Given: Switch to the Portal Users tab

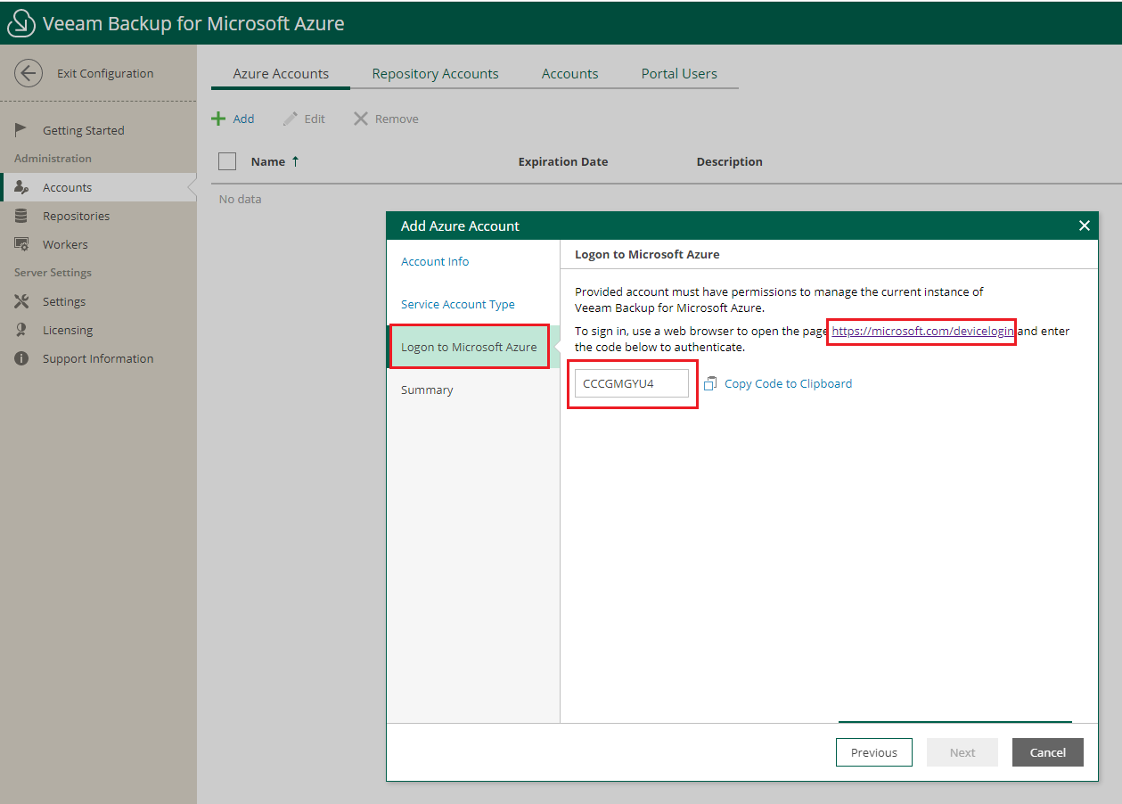Looking at the screenshot, I should pyautogui.click(x=679, y=73).
